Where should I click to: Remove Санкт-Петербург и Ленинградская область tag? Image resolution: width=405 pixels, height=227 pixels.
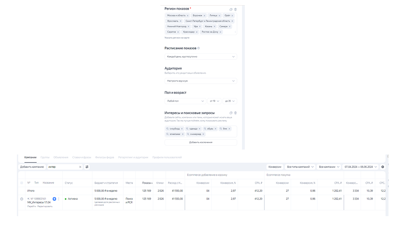(x=232, y=21)
